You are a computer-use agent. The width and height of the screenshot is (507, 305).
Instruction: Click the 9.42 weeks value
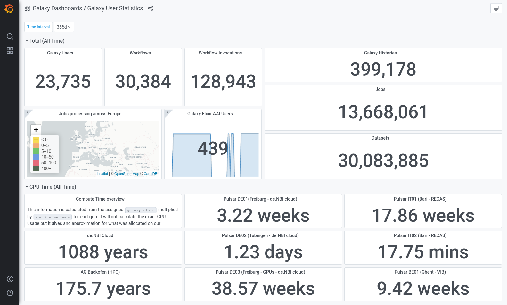click(x=423, y=288)
